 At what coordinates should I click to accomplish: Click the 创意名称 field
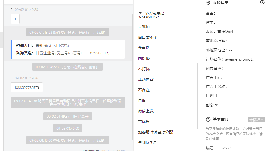pos(217,69)
